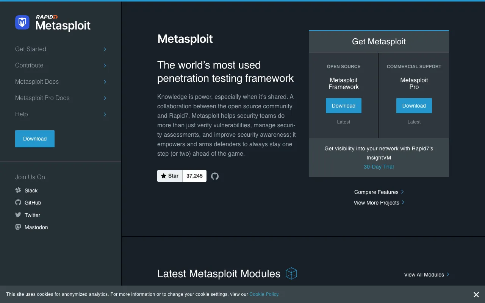Click the cube icon next to Latest Metasploit Modules

[x=291, y=273]
